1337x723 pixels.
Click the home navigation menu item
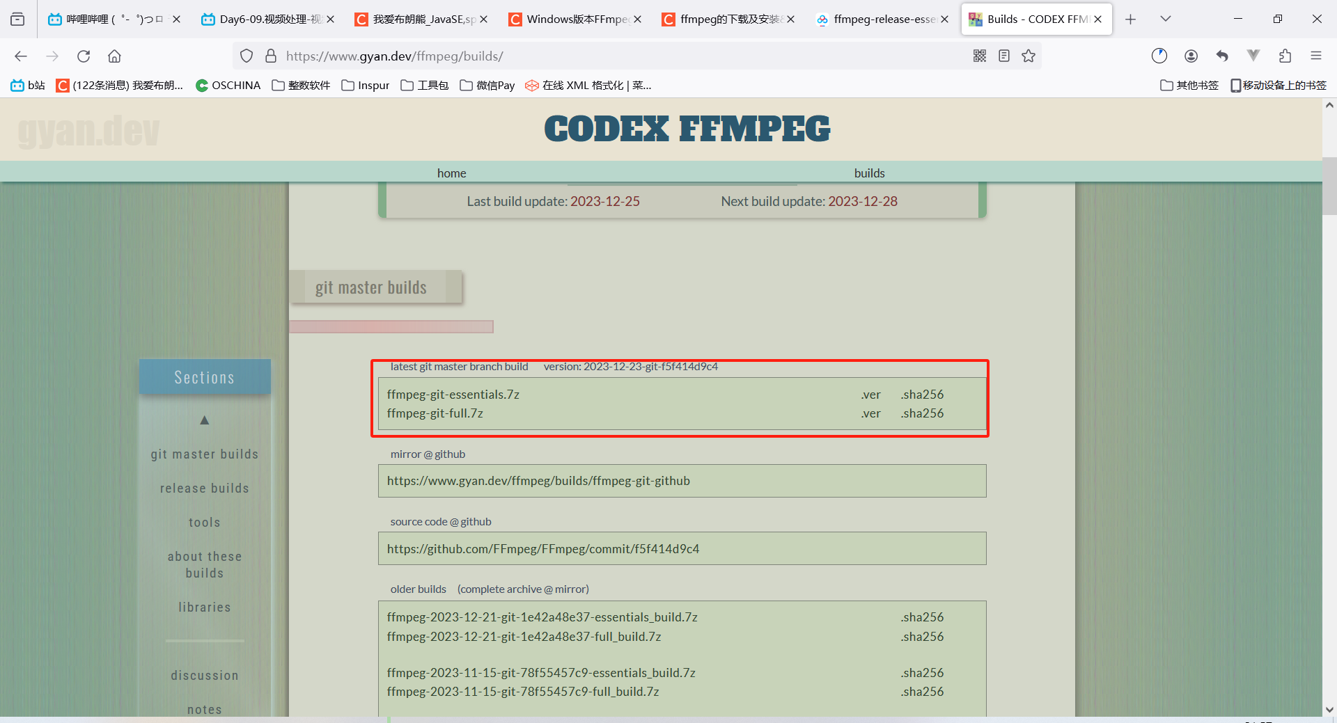[x=452, y=173]
